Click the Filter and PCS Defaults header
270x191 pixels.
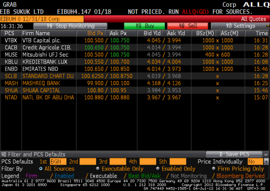pos(33,155)
